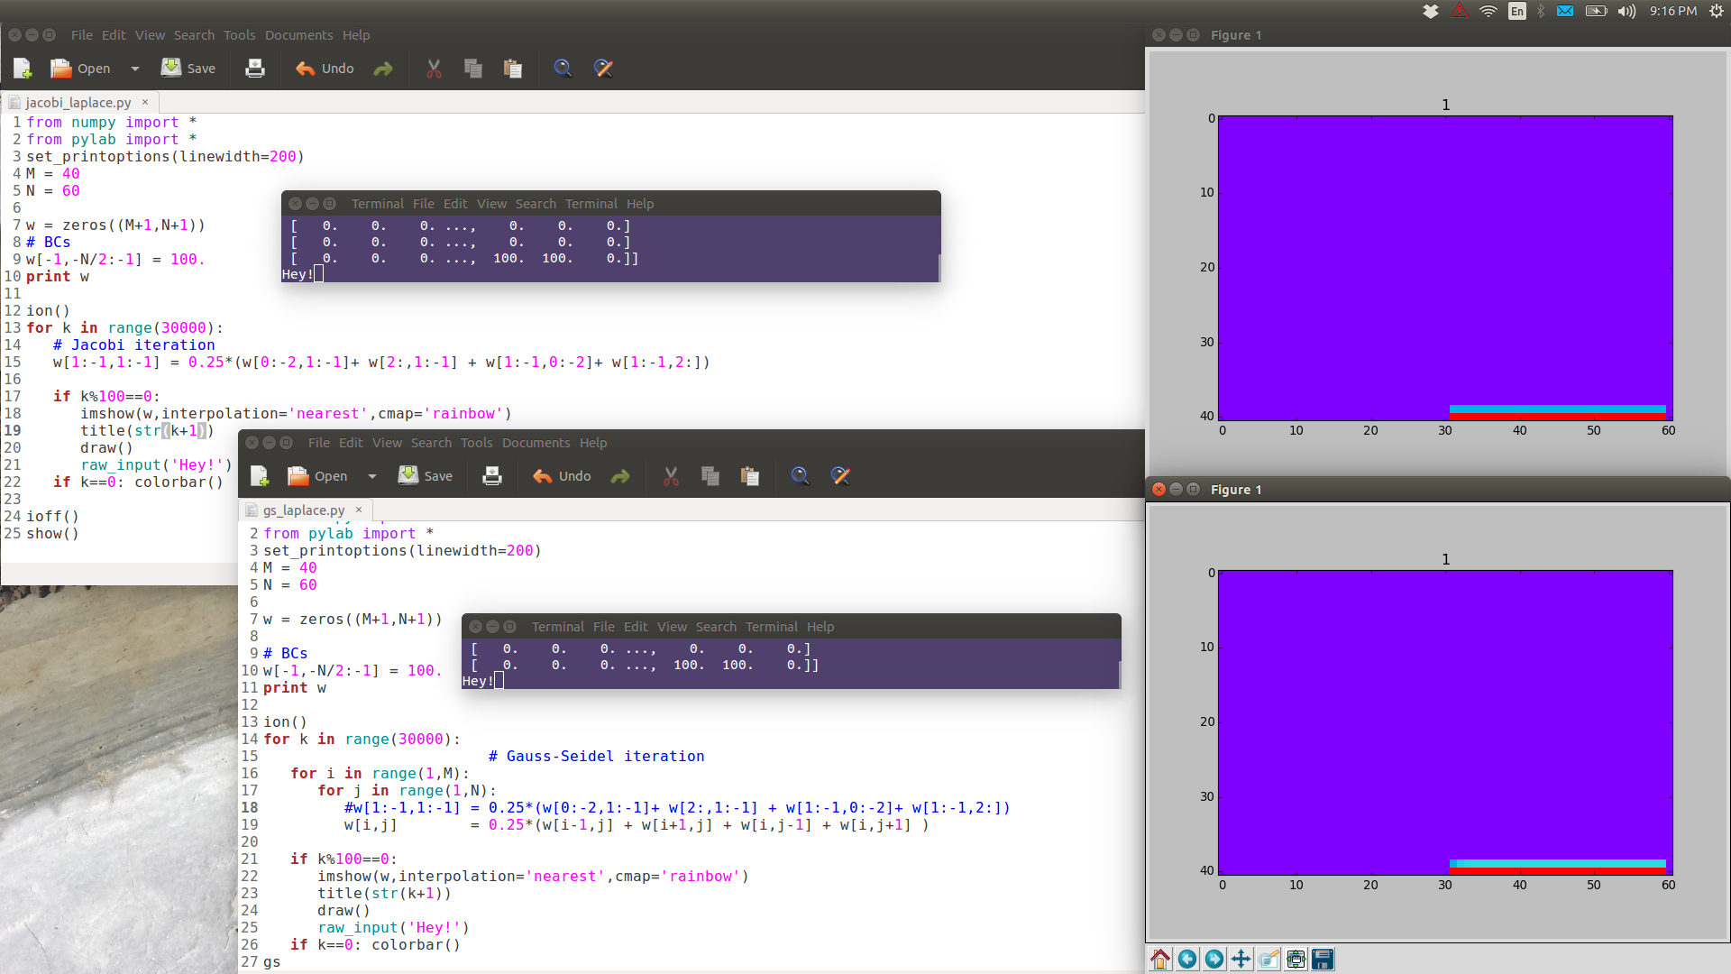This screenshot has width=1731, height=974.
Task: Toggle Zoom to rectangle tool in Figure 1
Action: point(1268,959)
